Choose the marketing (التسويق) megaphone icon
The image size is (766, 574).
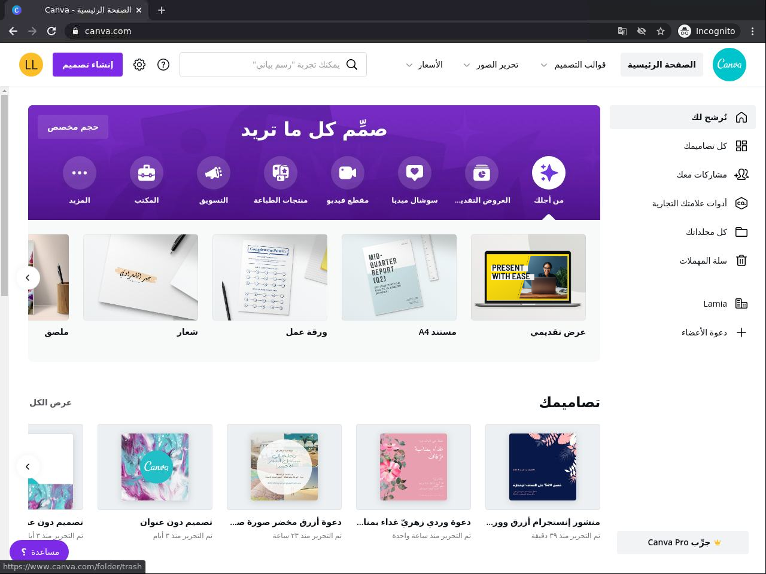pyautogui.click(x=214, y=173)
